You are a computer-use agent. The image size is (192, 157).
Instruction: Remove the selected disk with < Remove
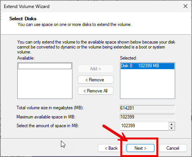95,80
